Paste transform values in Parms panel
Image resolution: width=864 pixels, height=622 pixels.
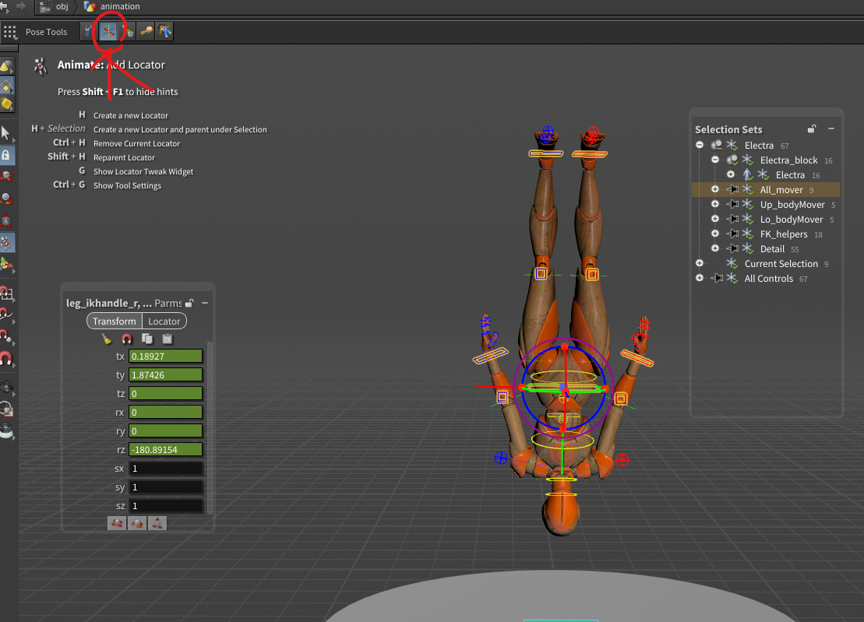(x=168, y=339)
